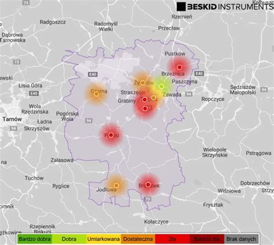
Task: Click the red sensor marker near Pustków
Action: (x=179, y=67)
